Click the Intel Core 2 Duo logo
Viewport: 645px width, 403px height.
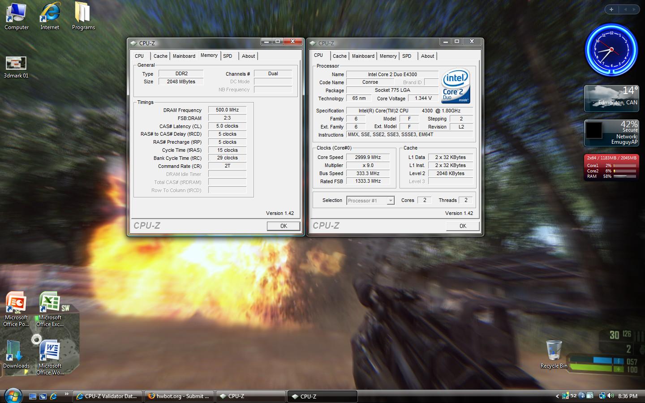[x=456, y=86]
